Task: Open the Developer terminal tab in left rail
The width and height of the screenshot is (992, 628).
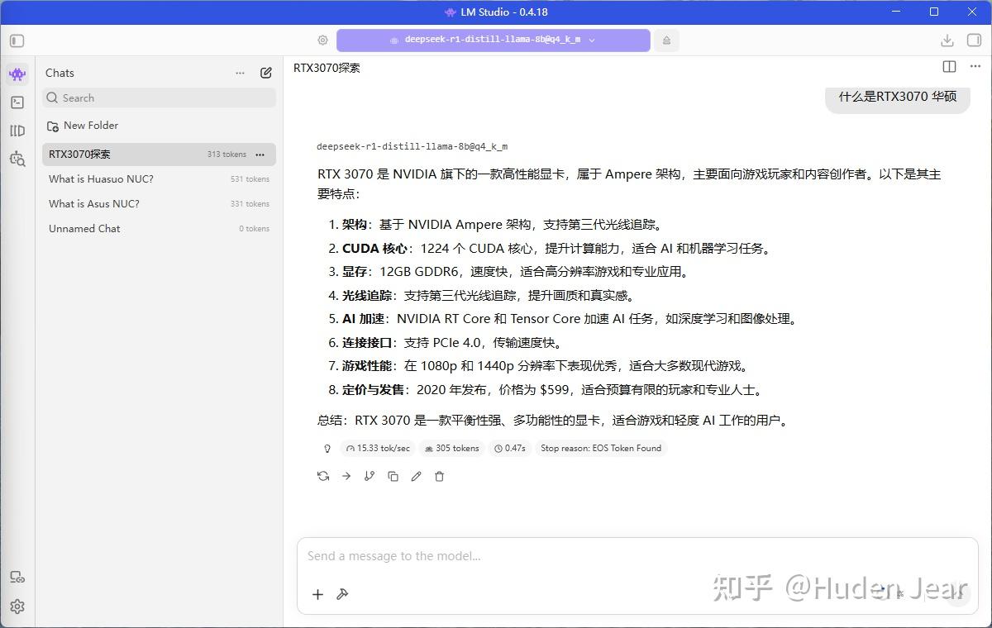Action: point(17,102)
